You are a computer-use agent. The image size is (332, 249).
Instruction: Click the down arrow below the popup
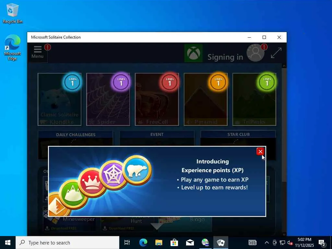point(157,226)
